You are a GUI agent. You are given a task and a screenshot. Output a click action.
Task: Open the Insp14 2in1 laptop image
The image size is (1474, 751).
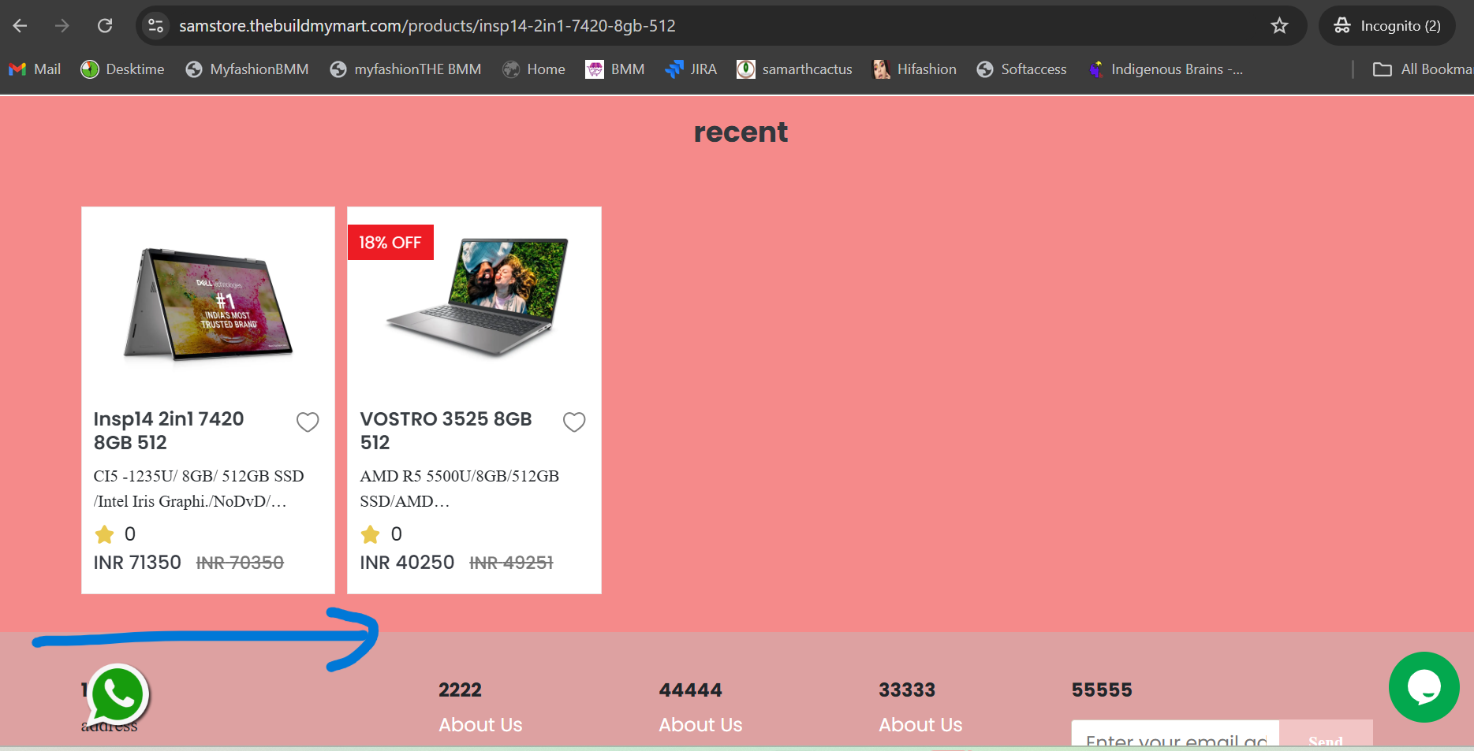point(208,305)
